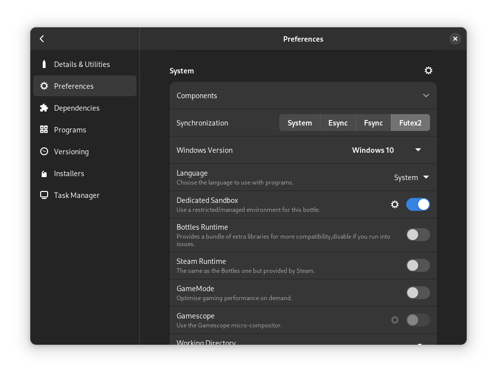Open System section gear settings
Viewport: 497px width, 378px height.
pos(429,70)
